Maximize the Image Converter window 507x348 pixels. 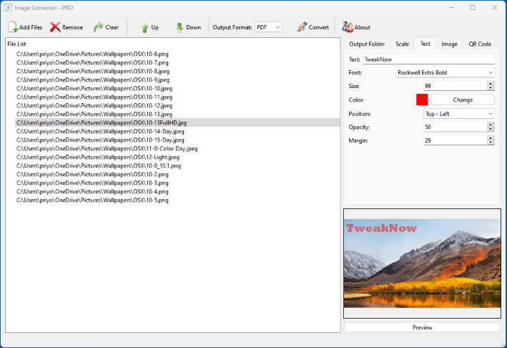tap(473, 7)
